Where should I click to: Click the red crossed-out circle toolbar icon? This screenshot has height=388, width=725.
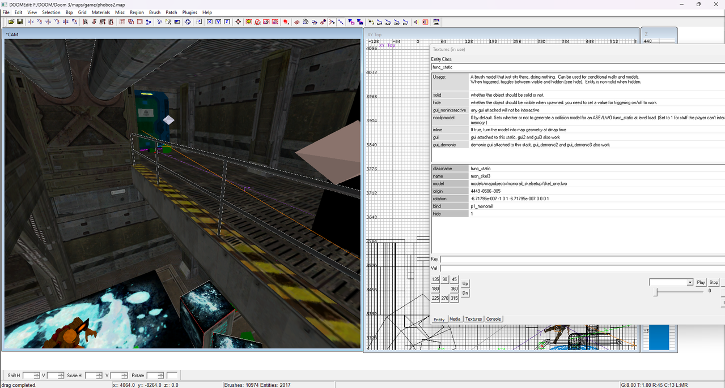pos(257,22)
